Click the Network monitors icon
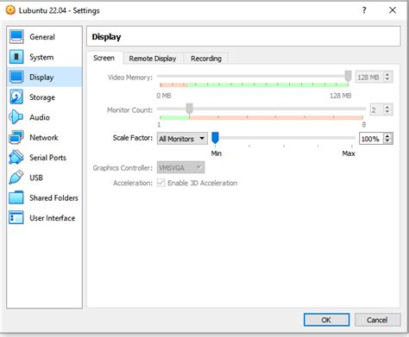The width and height of the screenshot is (409, 337). [x=16, y=137]
